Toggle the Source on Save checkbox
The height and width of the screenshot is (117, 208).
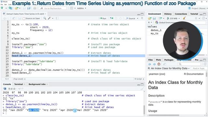click(x=24, y=19)
